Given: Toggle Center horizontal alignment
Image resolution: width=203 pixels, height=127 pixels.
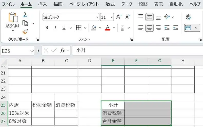Looking at the screenshot, I should tap(149, 28).
